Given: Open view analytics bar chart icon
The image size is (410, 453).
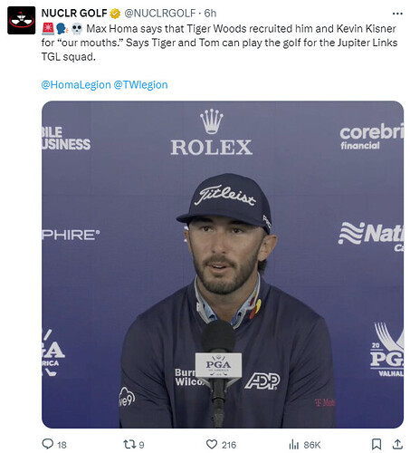Looking at the screenshot, I should 294,444.
